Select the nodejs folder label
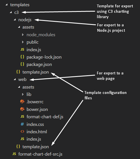 click(x=25, y=20)
